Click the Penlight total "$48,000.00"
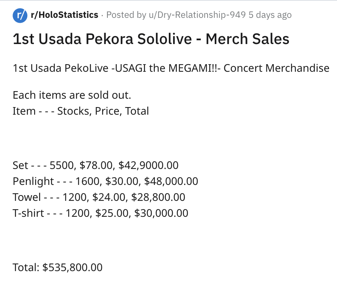Screen dimensions: 337x284 171,181
